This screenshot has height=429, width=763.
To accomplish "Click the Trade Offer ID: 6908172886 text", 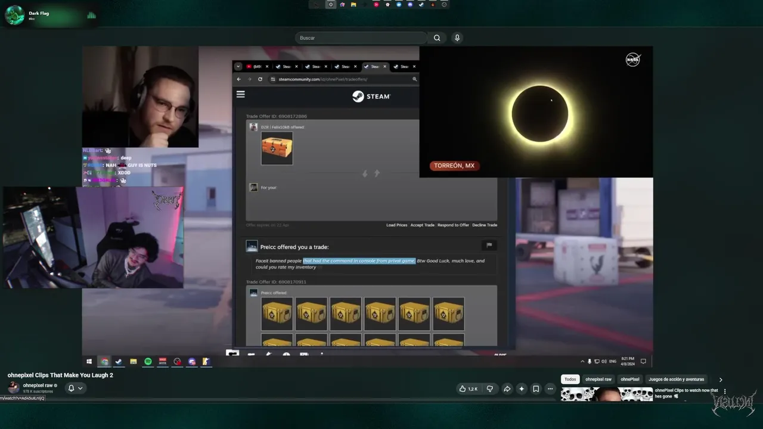I will point(277,116).
